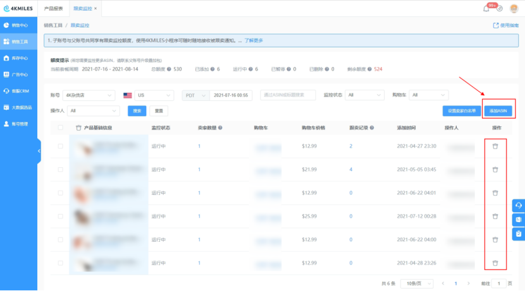Open the US marketplace dropdown
Screen dimensions: 525x291
click(x=154, y=95)
